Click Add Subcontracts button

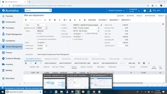[109, 63]
